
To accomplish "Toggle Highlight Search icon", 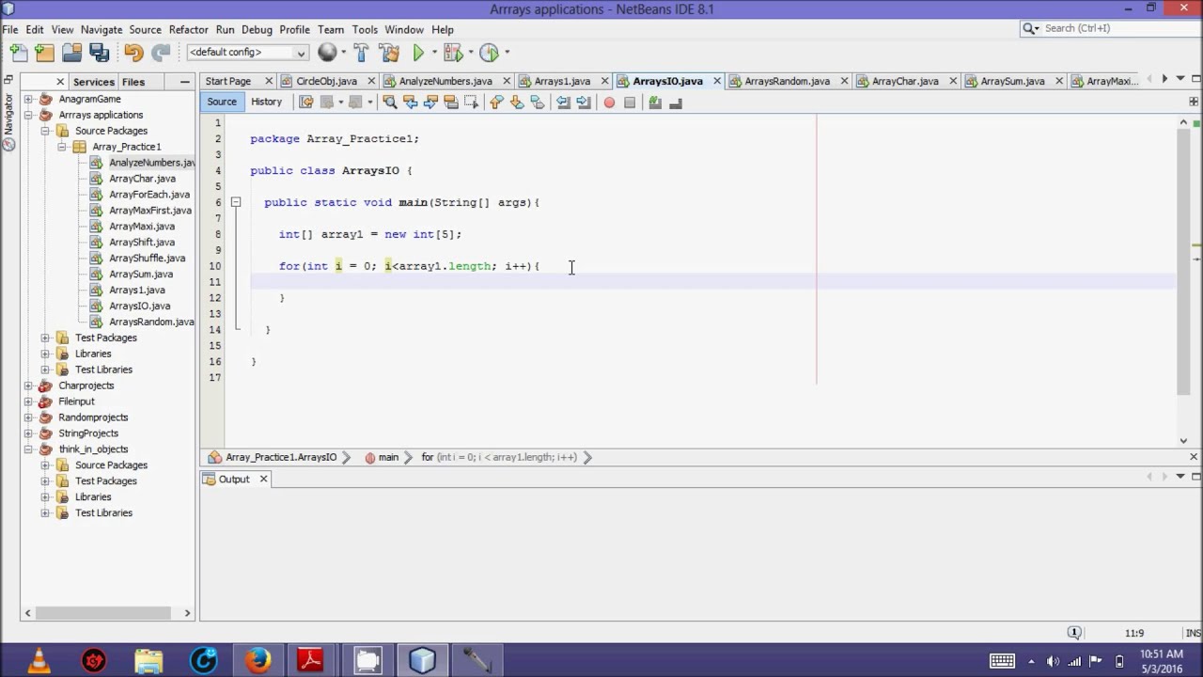I will (x=450, y=102).
